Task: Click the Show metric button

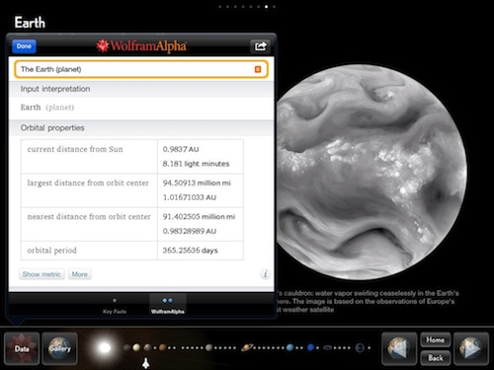Action: [41, 274]
